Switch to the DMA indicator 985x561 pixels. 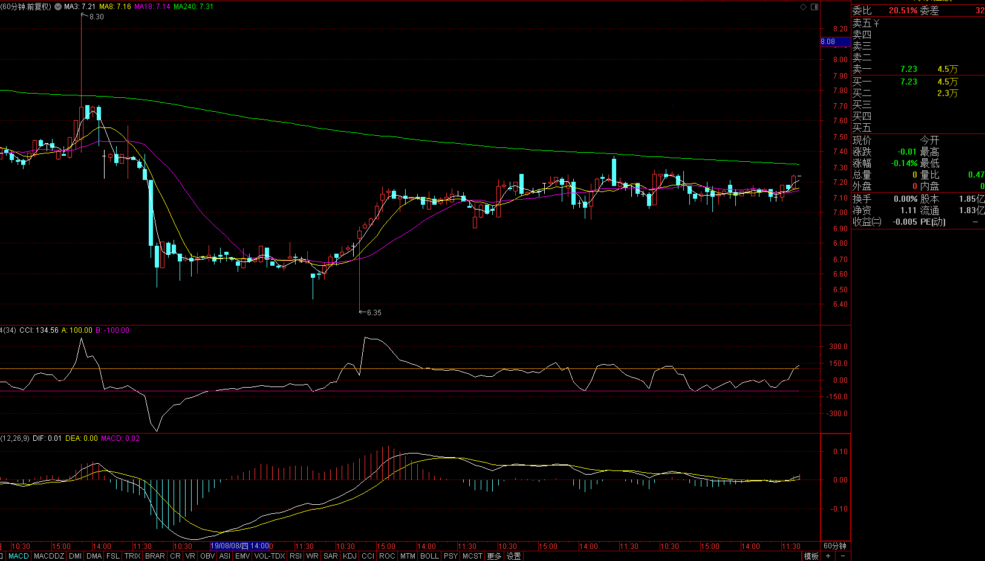pyautogui.click(x=94, y=556)
